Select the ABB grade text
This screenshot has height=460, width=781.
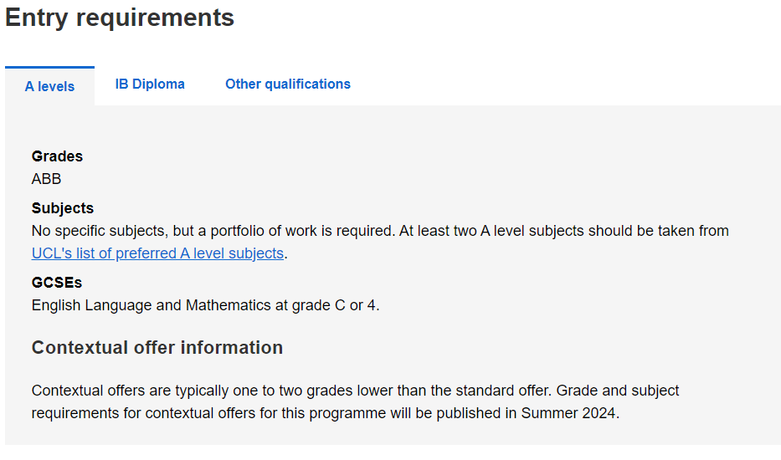46,179
